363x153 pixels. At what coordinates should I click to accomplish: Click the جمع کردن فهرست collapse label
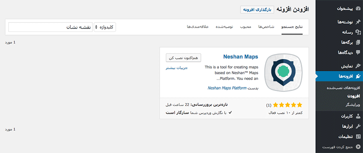(337, 147)
